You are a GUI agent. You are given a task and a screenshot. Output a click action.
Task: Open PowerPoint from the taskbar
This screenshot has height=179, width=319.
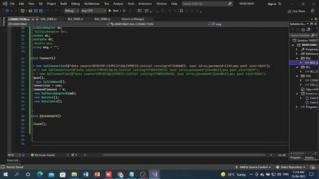coord(97,175)
